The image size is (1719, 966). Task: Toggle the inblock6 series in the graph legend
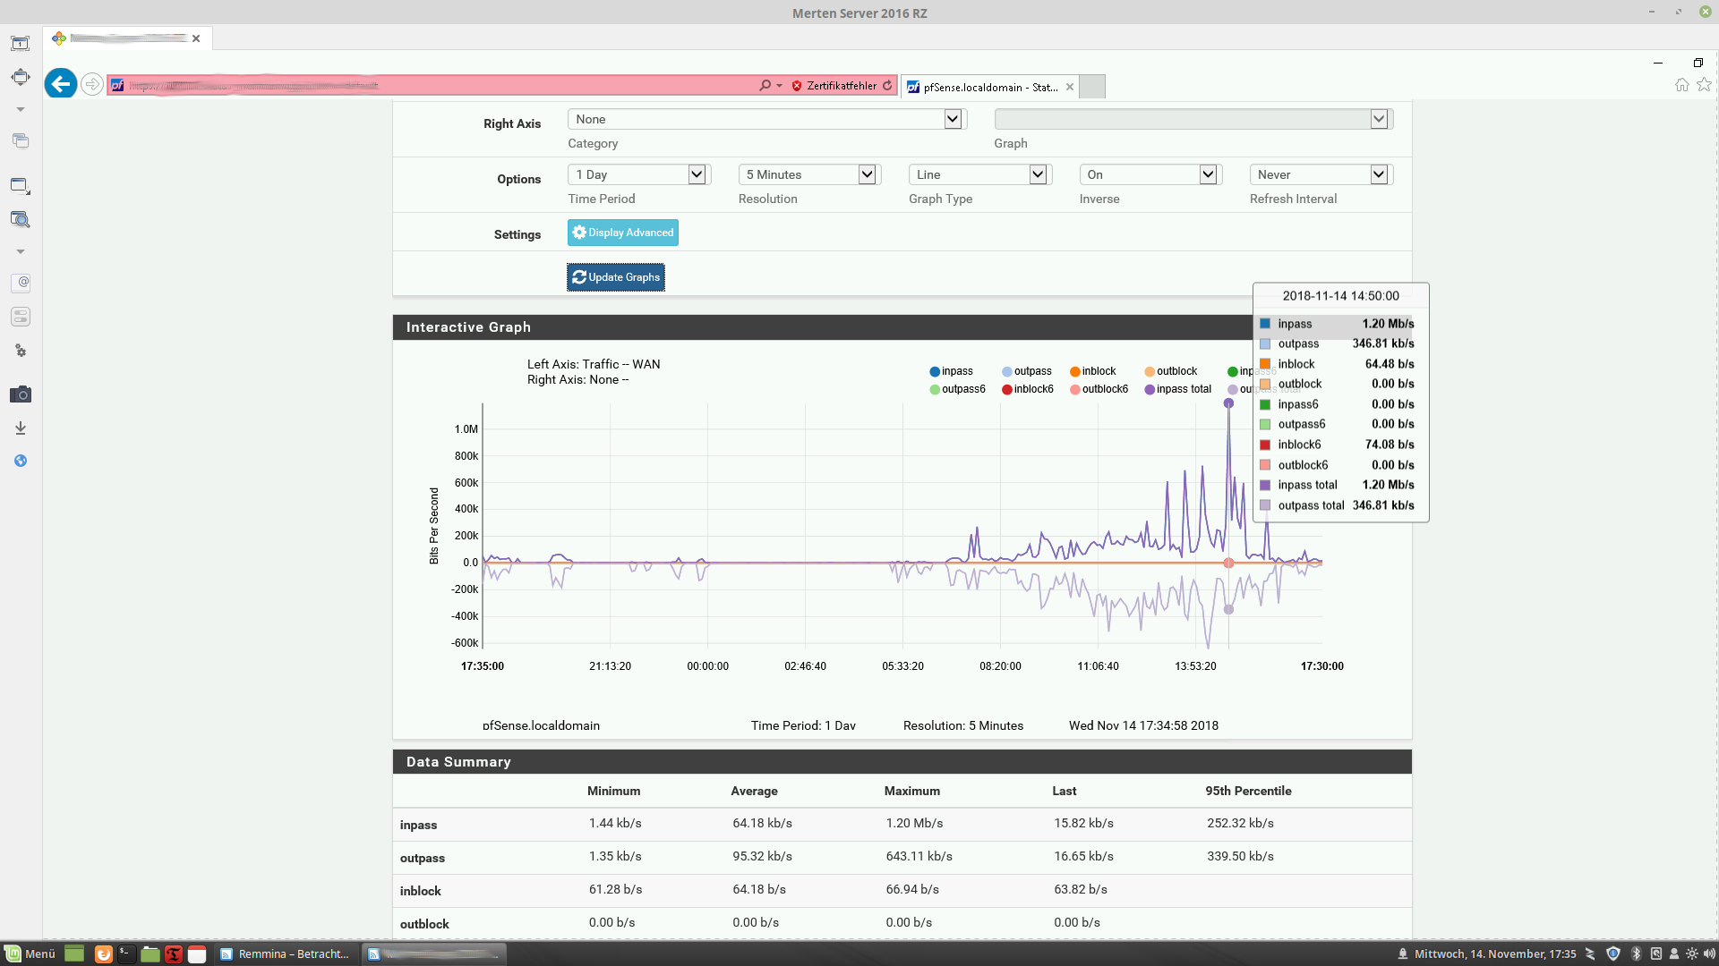pyautogui.click(x=1027, y=389)
